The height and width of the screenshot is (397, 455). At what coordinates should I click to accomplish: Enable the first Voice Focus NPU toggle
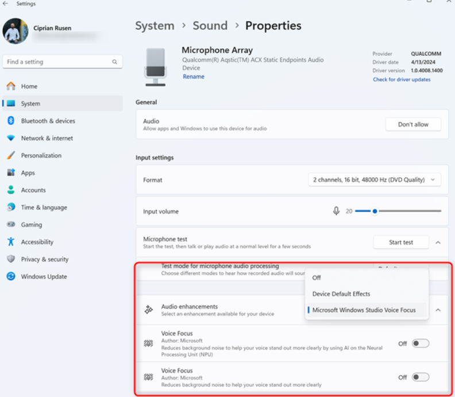point(420,343)
